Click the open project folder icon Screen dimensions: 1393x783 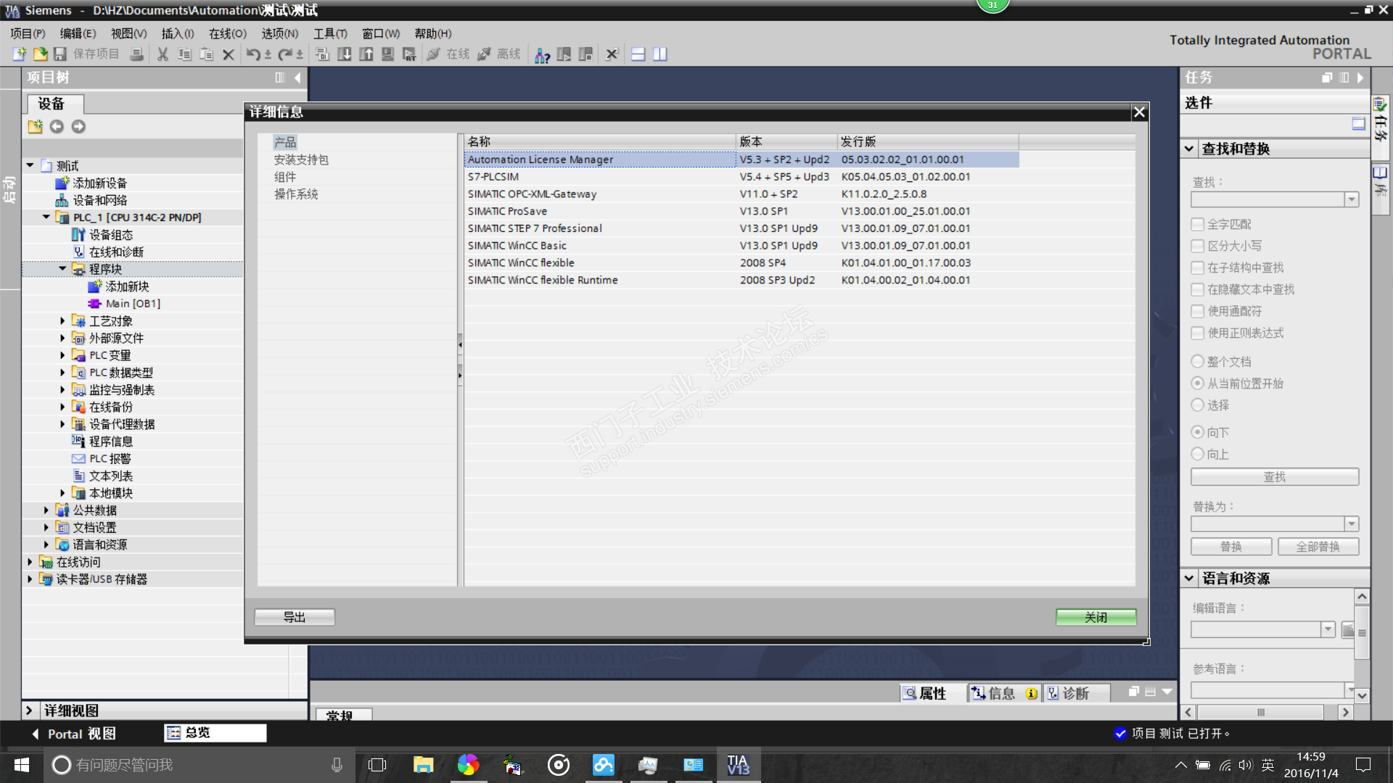click(41, 54)
